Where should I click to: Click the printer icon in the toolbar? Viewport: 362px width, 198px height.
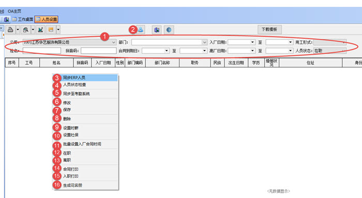click(x=10, y=30)
